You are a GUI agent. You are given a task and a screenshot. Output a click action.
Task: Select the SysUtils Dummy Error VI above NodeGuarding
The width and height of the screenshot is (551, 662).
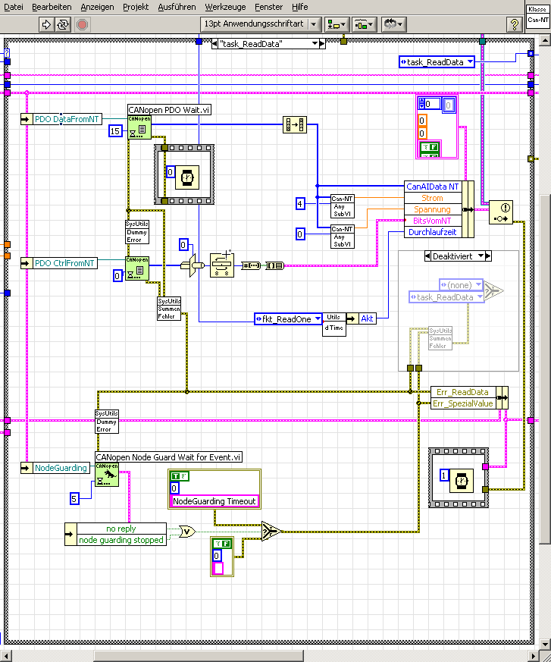point(107,422)
